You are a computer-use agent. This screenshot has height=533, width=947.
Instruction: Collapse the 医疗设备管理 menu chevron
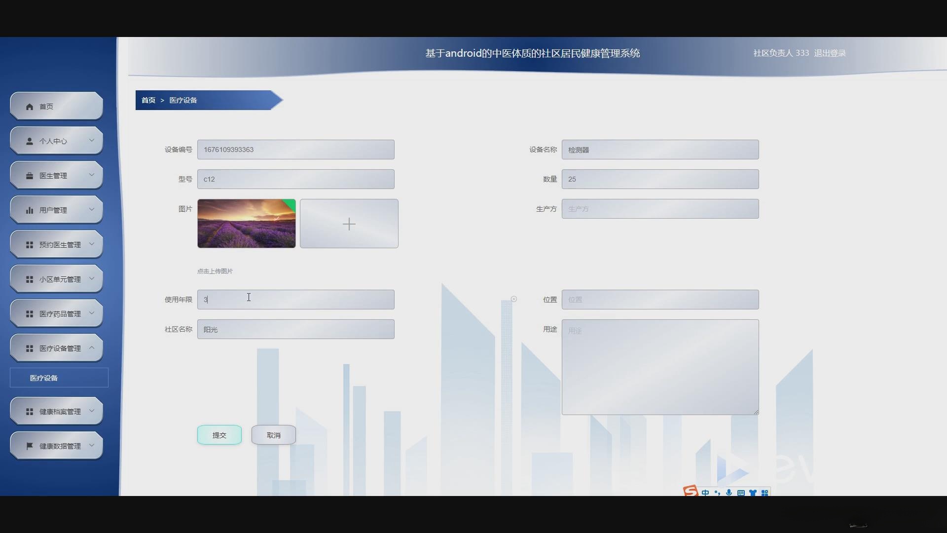pos(91,347)
